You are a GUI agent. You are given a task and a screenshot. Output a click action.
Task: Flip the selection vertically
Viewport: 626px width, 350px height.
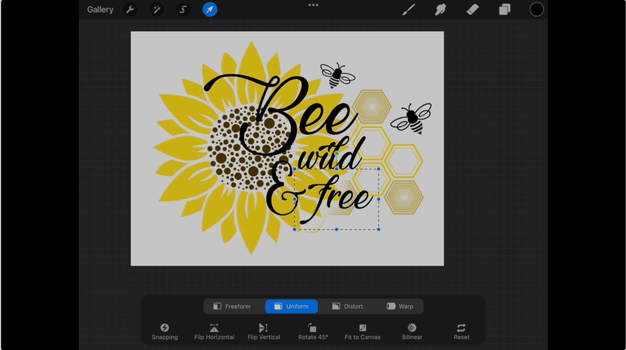pyautogui.click(x=263, y=332)
